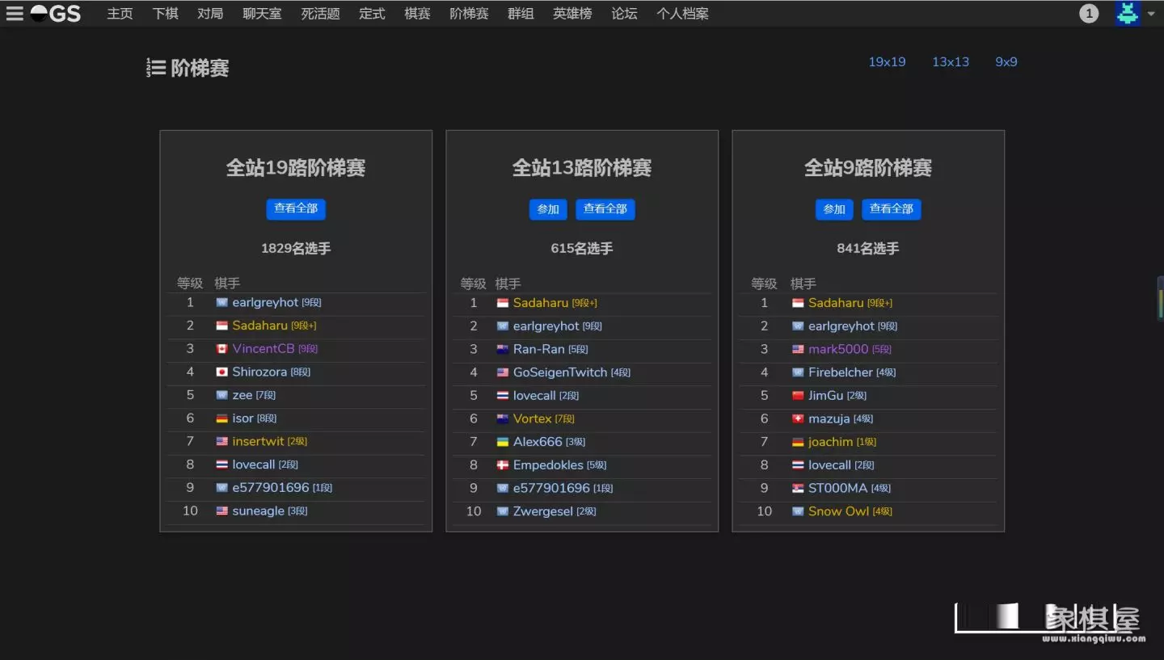Image resolution: width=1164 pixels, height=660 pixels.
Task: Open earlgreyhot's profile in 19路 list
Action: tap(265, 303)
